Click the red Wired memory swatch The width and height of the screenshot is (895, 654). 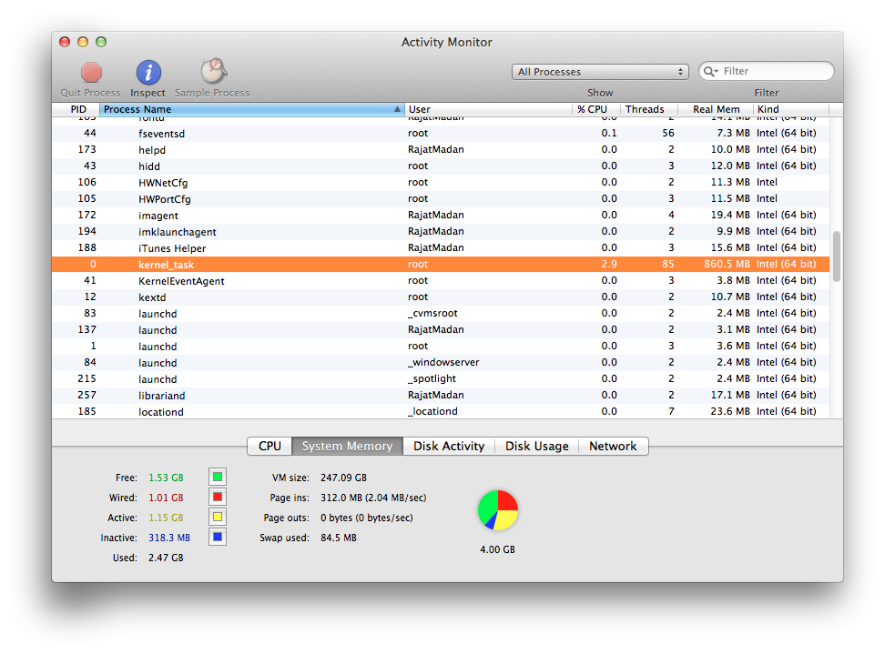[x=218, y=497]
